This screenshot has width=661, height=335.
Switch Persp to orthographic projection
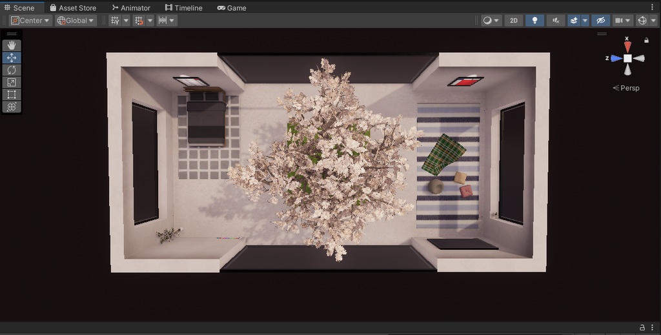tap(626, 88)
